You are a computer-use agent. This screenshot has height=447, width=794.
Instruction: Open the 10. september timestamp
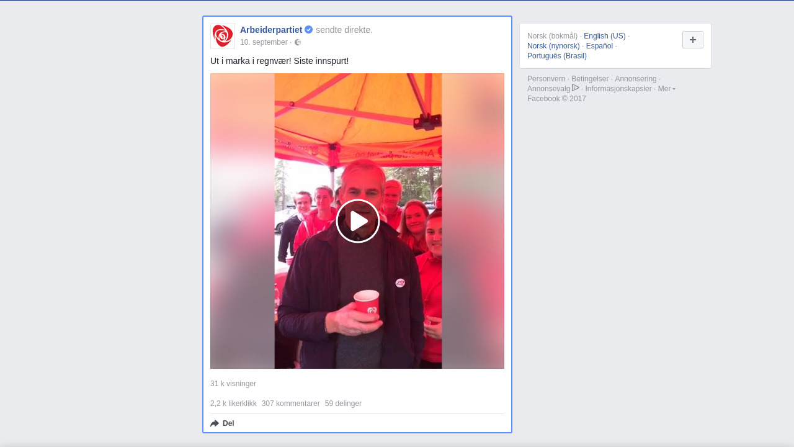click(264, 42)
